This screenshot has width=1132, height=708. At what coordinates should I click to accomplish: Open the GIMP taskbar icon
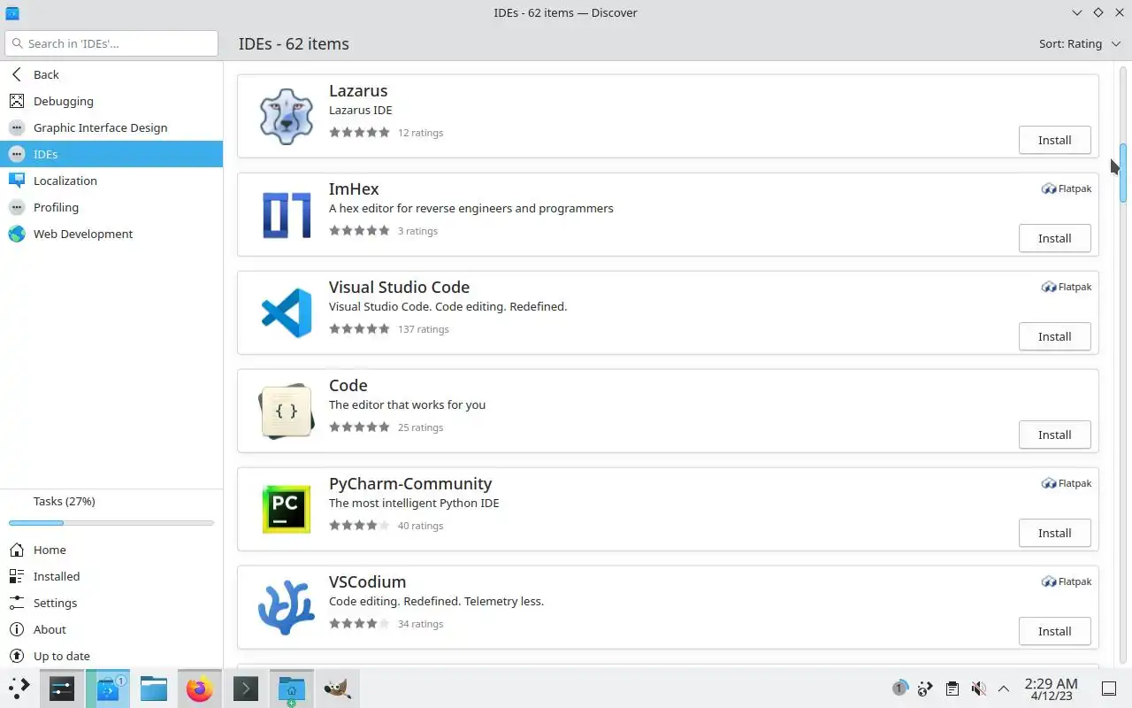pos(337,688)
